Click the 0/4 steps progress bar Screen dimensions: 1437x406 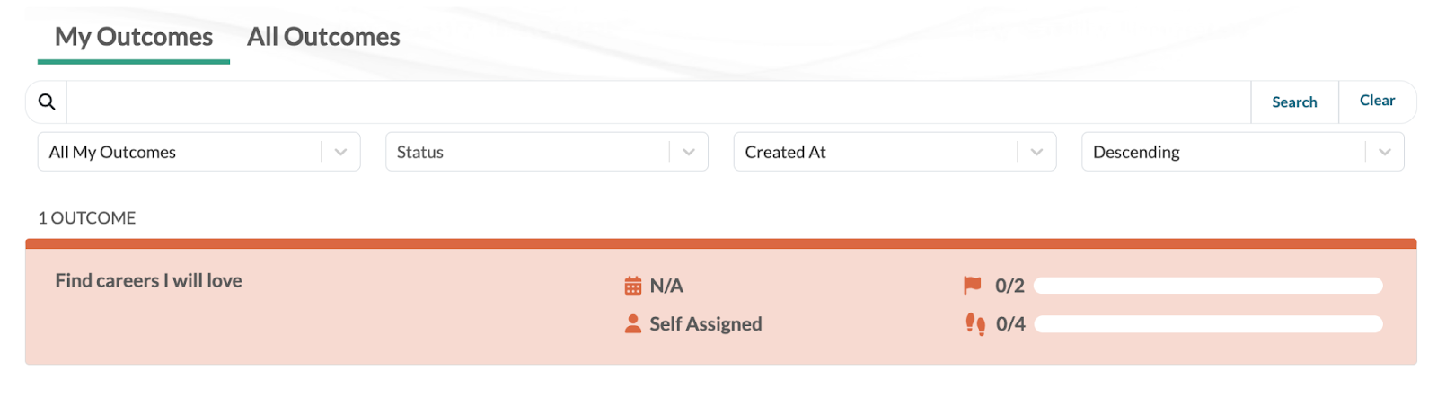pyautogui.click(x=1207, y=324)
